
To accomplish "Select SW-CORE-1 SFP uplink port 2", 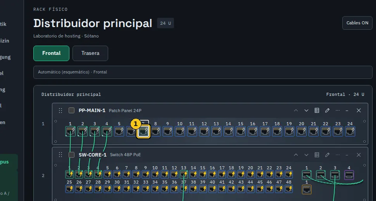I will coord(321,175).
